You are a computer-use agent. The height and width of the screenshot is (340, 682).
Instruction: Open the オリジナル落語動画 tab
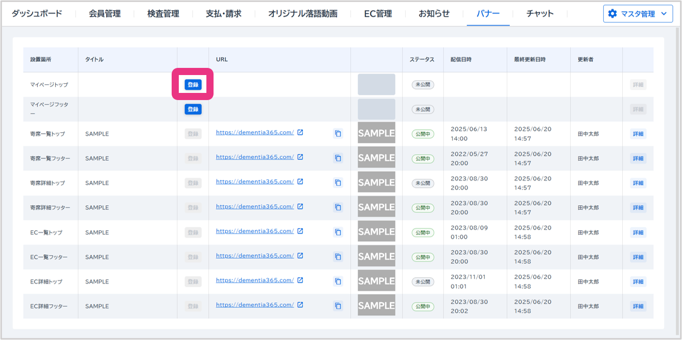302,14
